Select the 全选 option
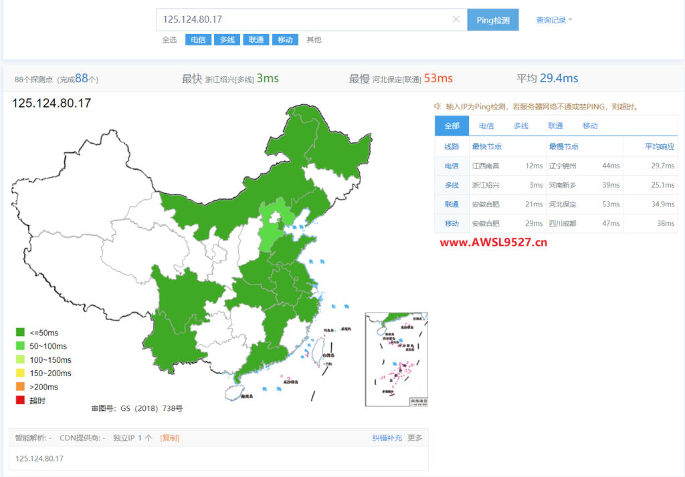The image size is (685, 477). (169, 39)
